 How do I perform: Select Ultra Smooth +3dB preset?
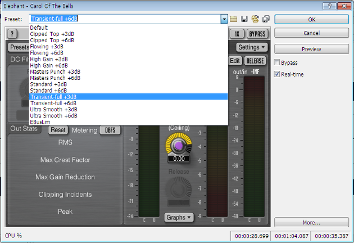point(129,110)
